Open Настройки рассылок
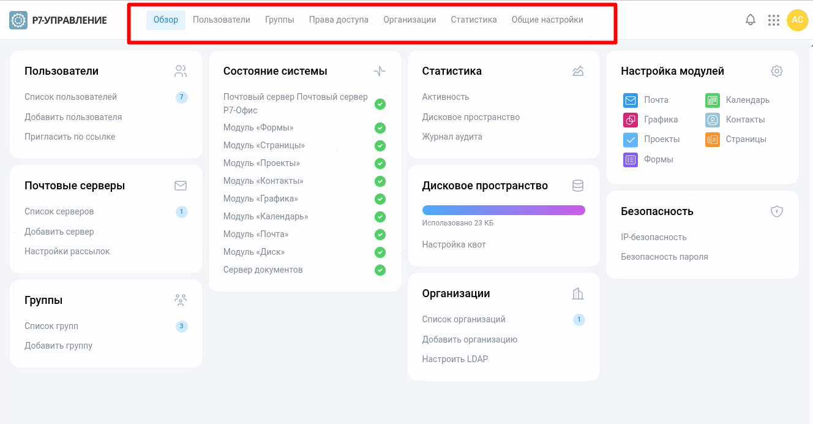The image size is (813, 424). click(x=67, y=251)
